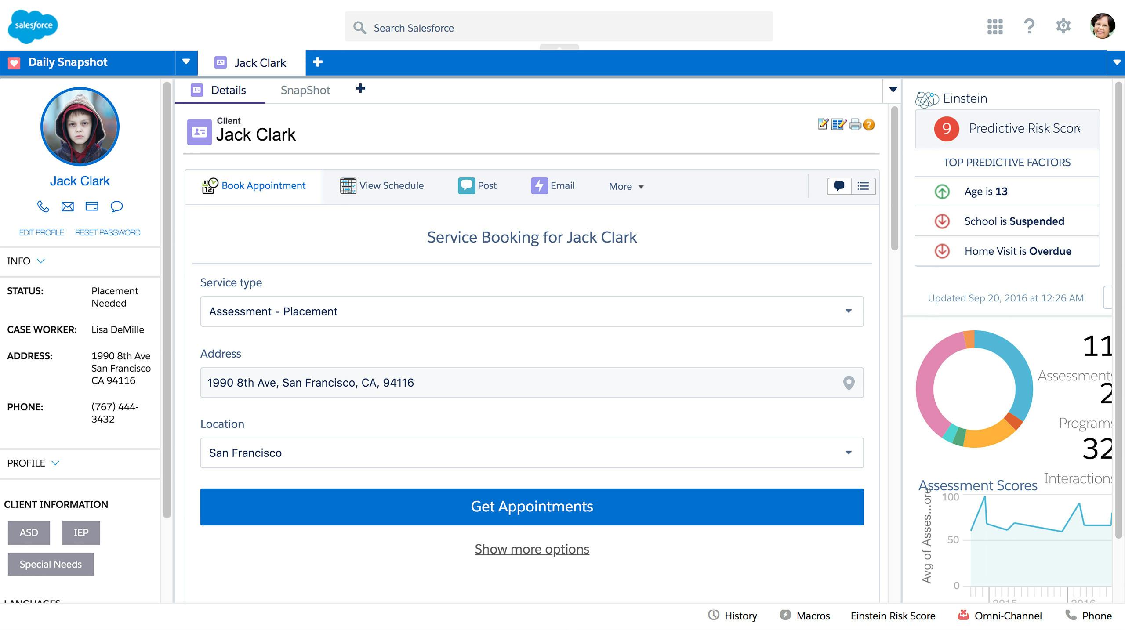Click the red down arrow beside Home Visit is Overdue
1125x630 pixels.
pos(942,251)
